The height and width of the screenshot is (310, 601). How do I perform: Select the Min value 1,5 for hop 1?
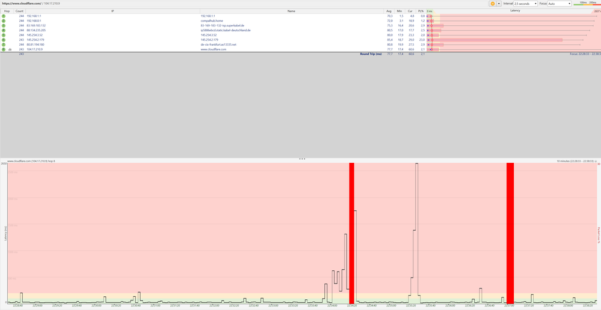click(401, 16)
